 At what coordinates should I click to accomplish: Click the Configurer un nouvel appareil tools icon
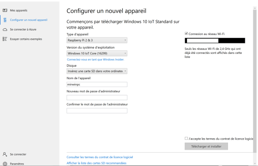(x=5, y=20)
